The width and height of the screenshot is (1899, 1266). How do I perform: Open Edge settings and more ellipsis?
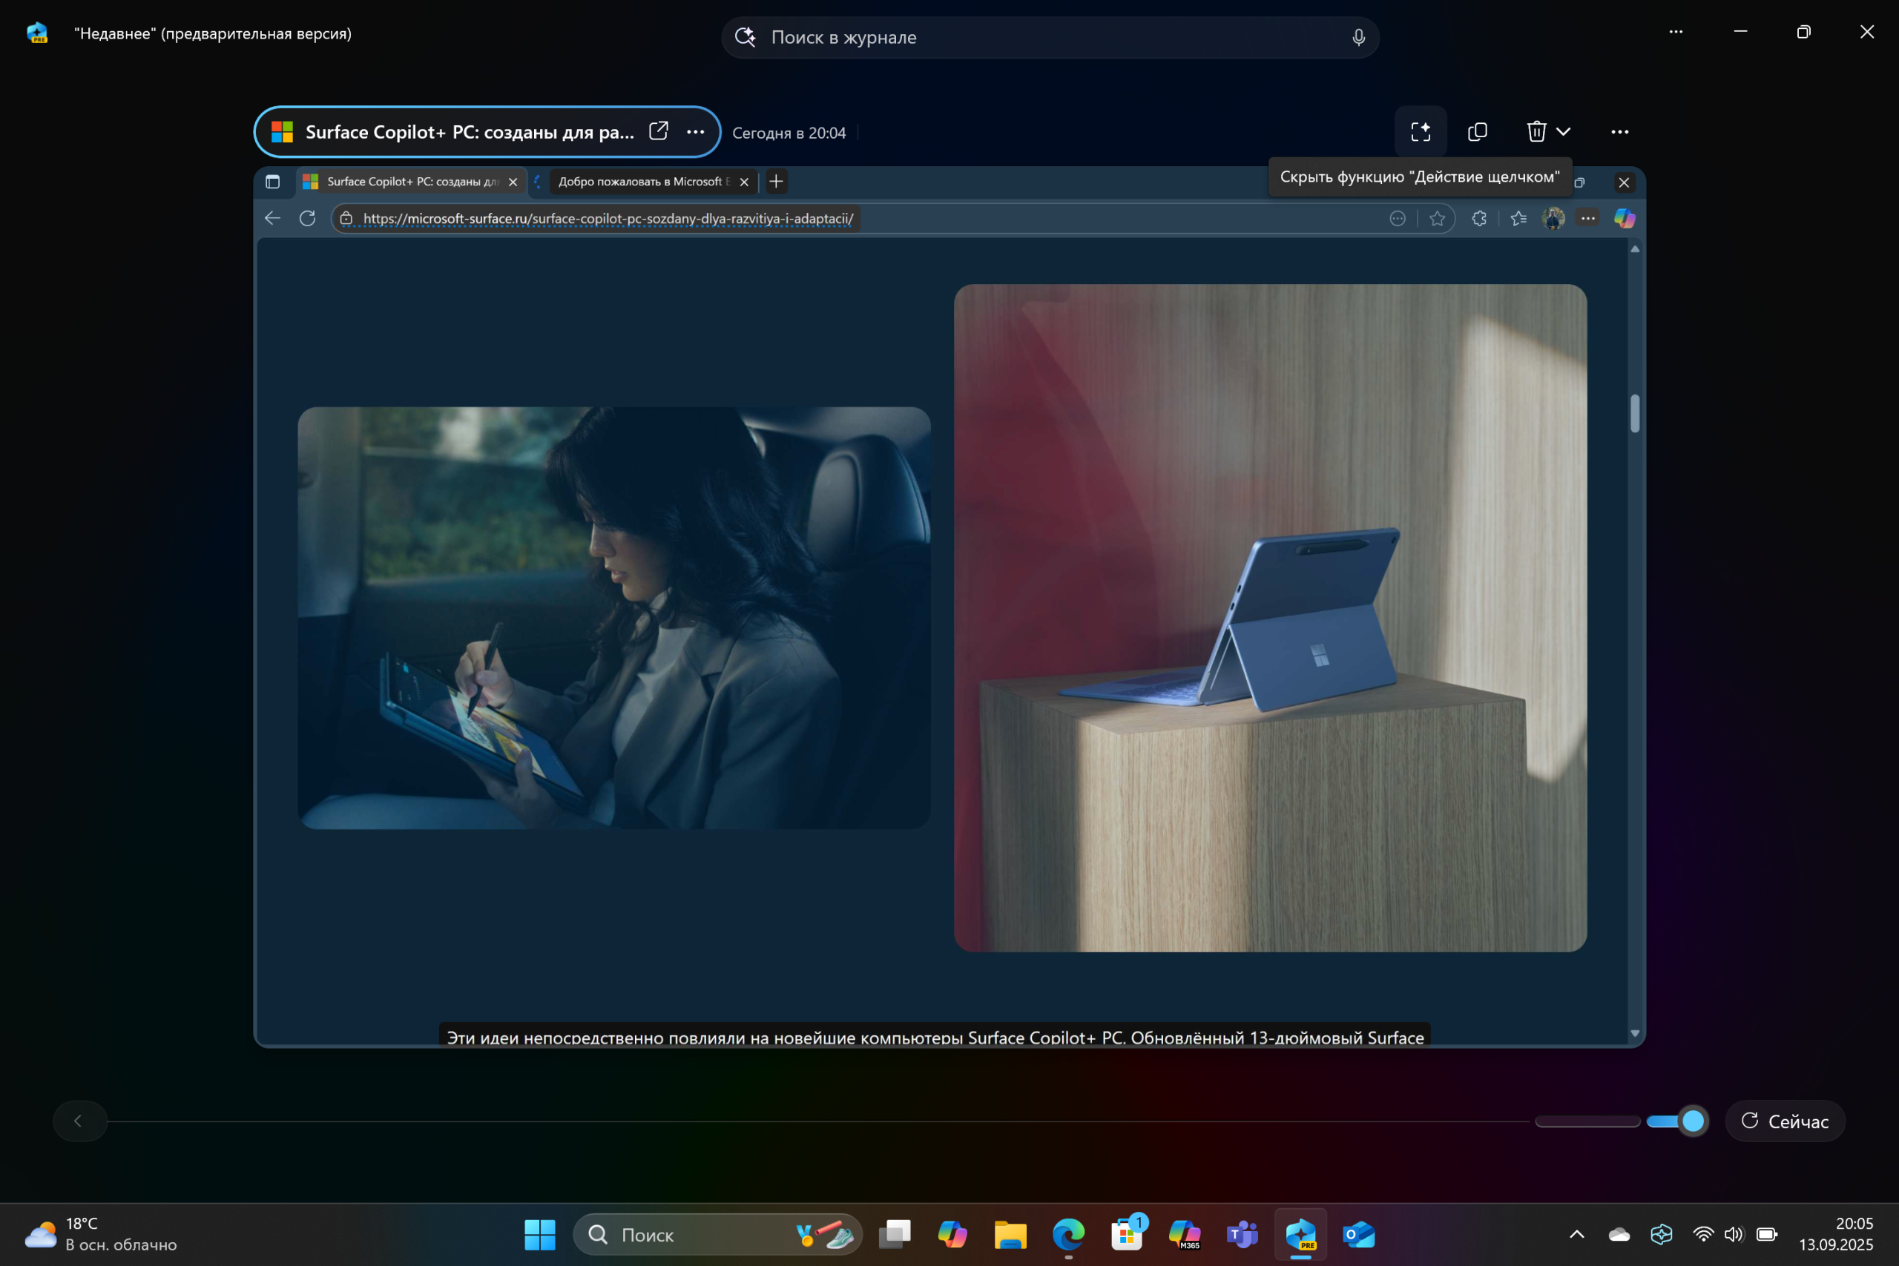(x=1588, y=219)
